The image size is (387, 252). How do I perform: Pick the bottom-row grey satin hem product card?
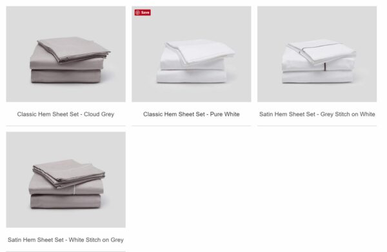pyautogui.click(x=66, y=191)
